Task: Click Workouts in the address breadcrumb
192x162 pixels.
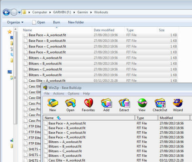Action: tap(101, 12)
